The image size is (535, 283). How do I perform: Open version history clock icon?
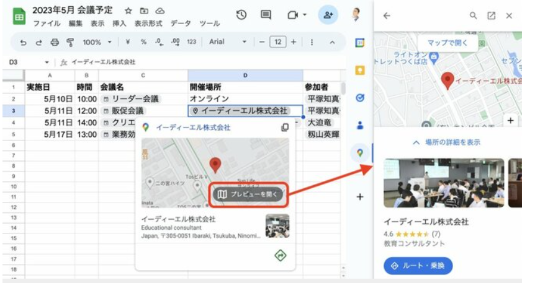pos(241,15)
